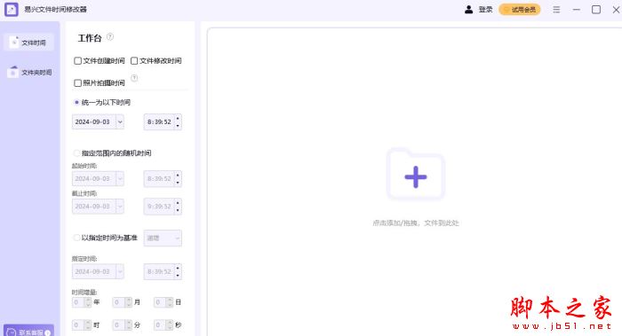Screen dimensions: 622x336
Task: Click the 月 increment spinner field
Action: coord(123,302)
